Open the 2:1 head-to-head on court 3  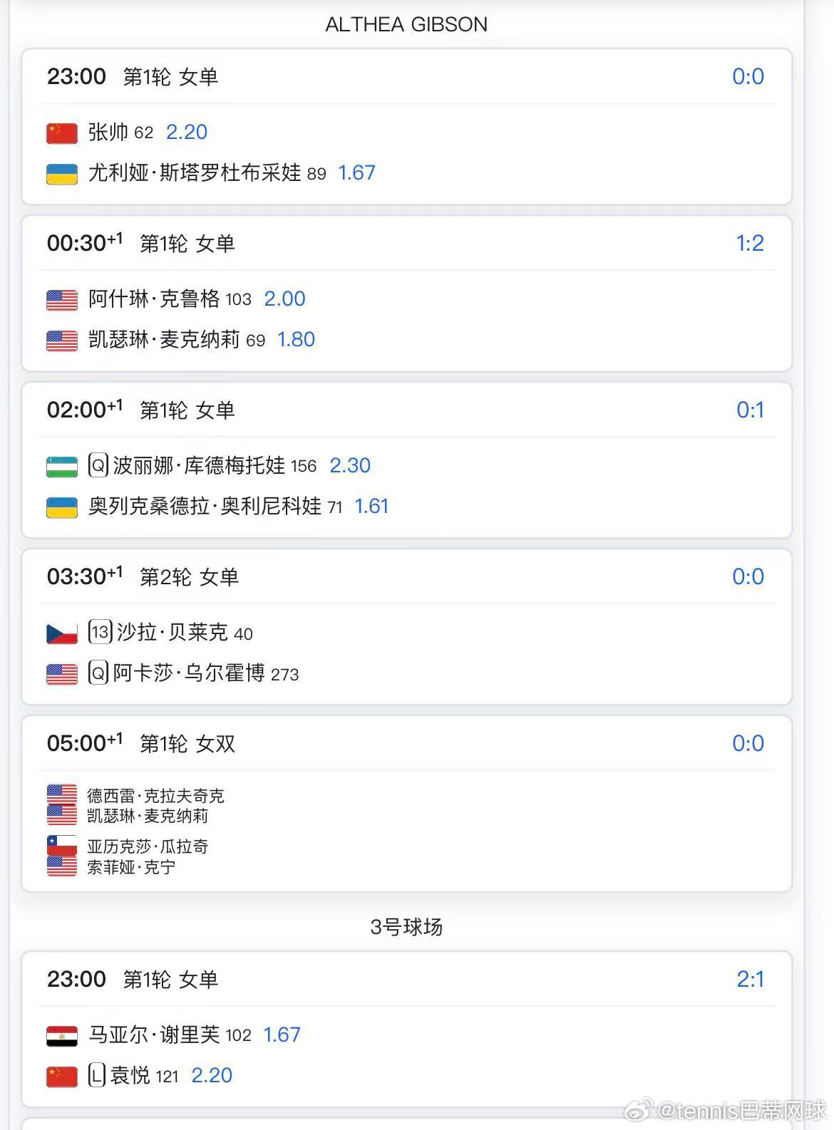(x=750, y=980)
